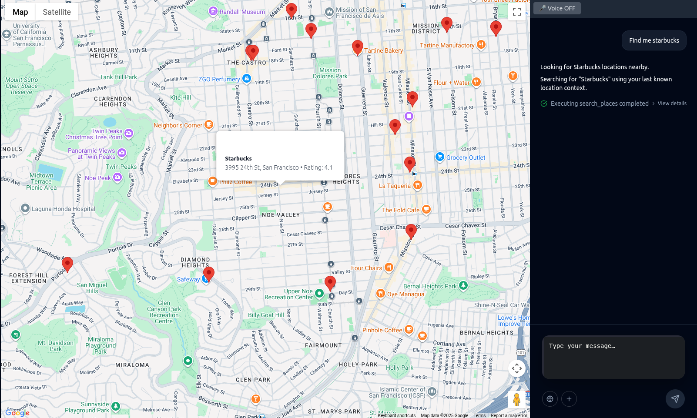The height and width of the screenshot is (418, 697).
Task: Switch to the Satellite tab
Action: (57, 12)
